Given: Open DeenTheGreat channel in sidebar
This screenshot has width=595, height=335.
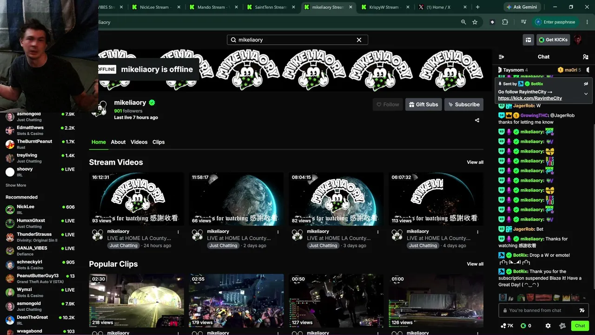Looking at the screenshot, I should pos(40,320).
